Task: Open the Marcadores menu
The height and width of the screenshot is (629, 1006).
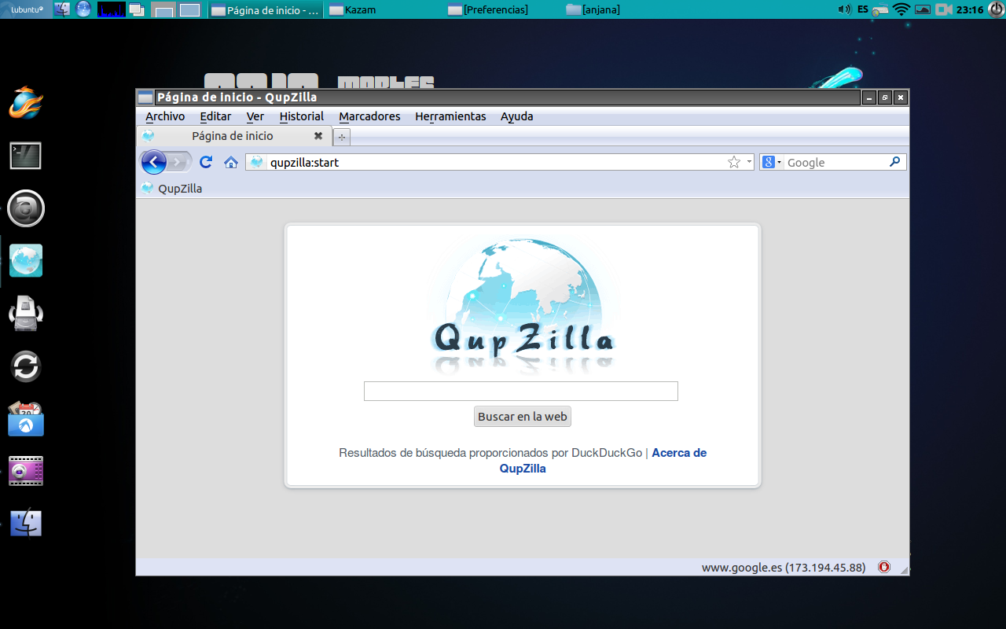Action: tap(369, 116)
